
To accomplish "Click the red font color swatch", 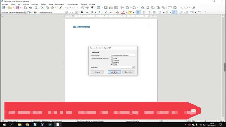I will (123, 12).
